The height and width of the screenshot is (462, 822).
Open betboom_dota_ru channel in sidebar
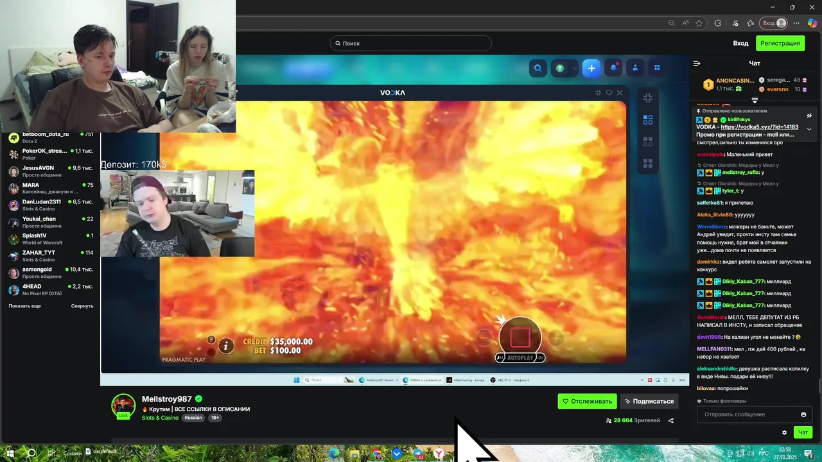pyautogui.click(x=51, y=137)
